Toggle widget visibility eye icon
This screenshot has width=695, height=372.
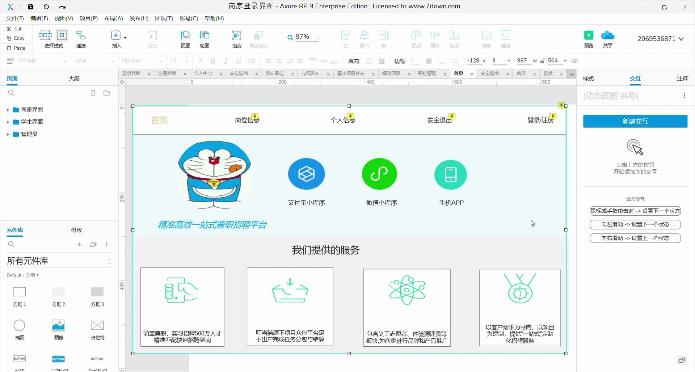(x=575, y=61)
